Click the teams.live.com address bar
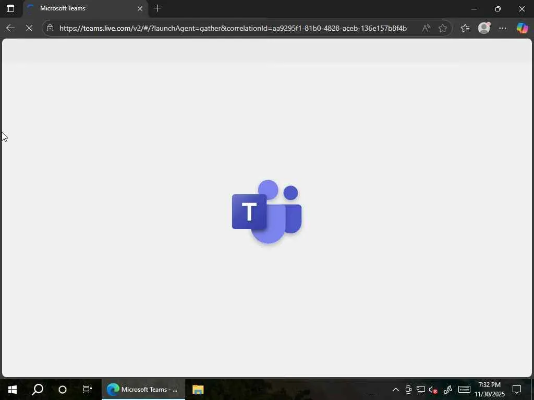The width and height of the screenshot is (534, 400). pos(233,28)
